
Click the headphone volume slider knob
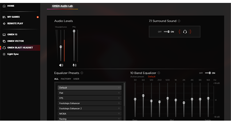(61, 47)
